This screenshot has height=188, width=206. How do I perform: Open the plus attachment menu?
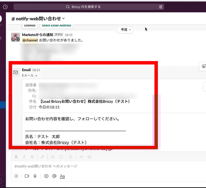tap(16, 176)
